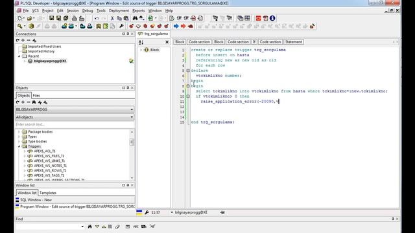Click the first Code section breadcrumb button
415x233 pixels.
pos(199,41)
